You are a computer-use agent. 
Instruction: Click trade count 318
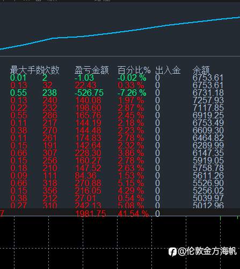pyautogui.click(x=50, y=183)
